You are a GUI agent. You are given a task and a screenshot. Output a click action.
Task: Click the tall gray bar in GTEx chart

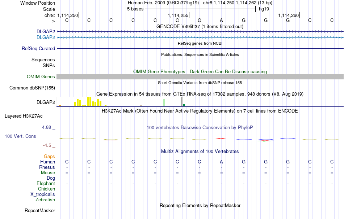click(x=181, y=102)
